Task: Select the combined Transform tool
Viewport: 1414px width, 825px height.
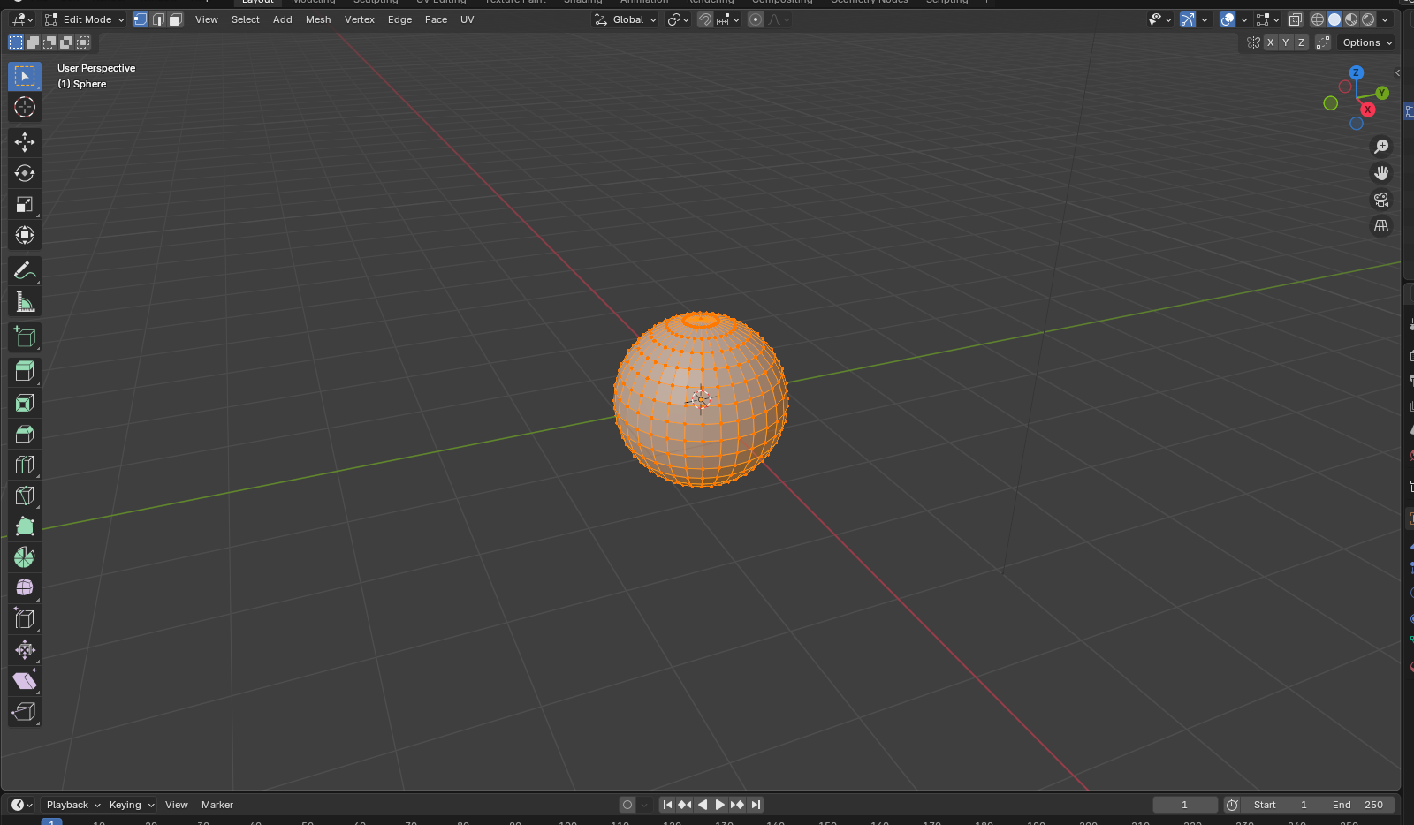Action: click(25, 235)
